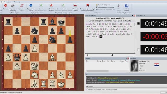Screen dimensions: 167x94
Task: Open the notation panel dropdown arrow
Action: point(132,16)
